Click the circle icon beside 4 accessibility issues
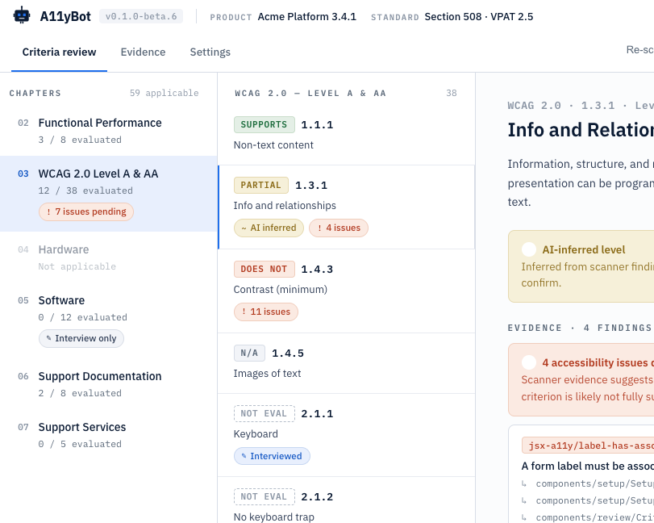The height and width of the screenshot is (523, 654). tap(529, 362)
